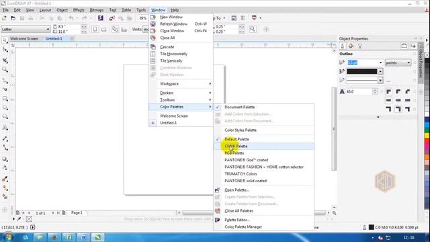Screen dimensions: 430x242
Task: Select the Pick tool in toolbox
Action: point(5,40)
